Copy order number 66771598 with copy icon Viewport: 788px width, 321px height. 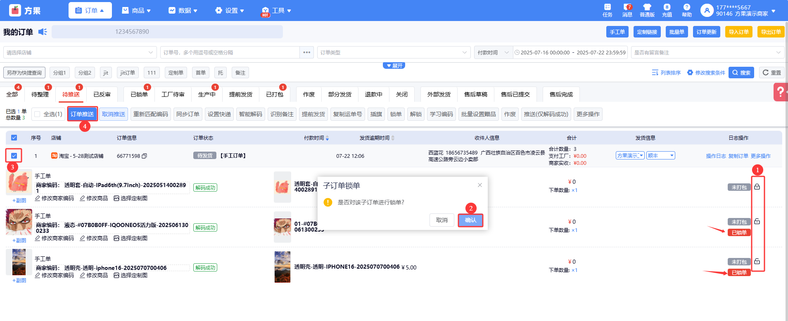coord(144,156)
